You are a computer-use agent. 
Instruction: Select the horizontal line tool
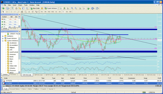tap(15, 12)
